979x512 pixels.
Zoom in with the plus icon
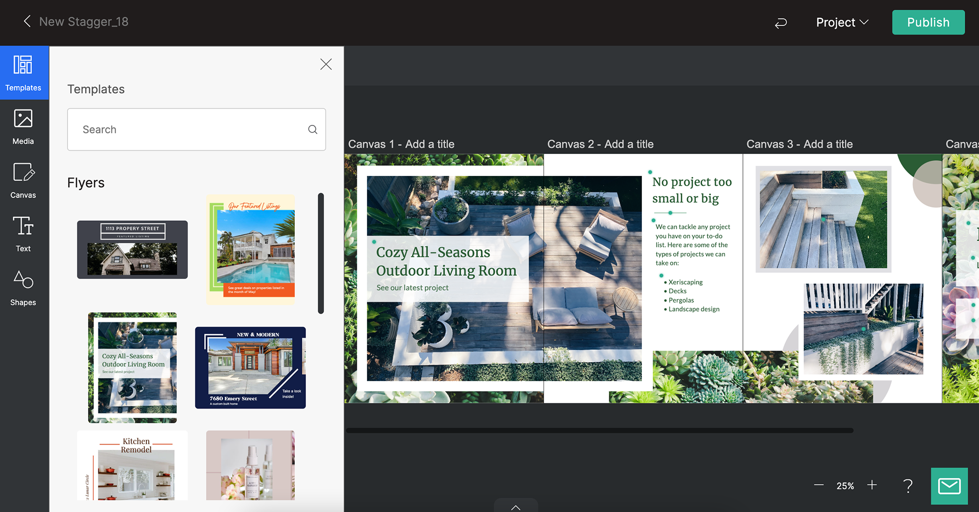(x=872, y=485)
